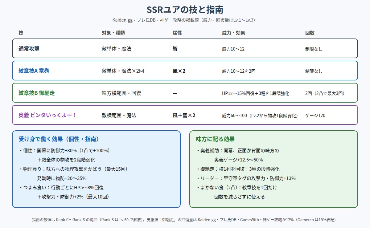
Task: Select the '紋章技B 御馳走' skill name
Action: [36, 93]
